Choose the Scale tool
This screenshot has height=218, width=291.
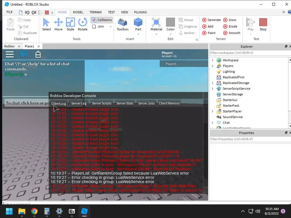click(70, 24)
